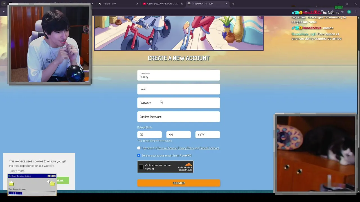360x202 pixels.
Task: Click the DD day of birth field
Action: pos(149,135)
